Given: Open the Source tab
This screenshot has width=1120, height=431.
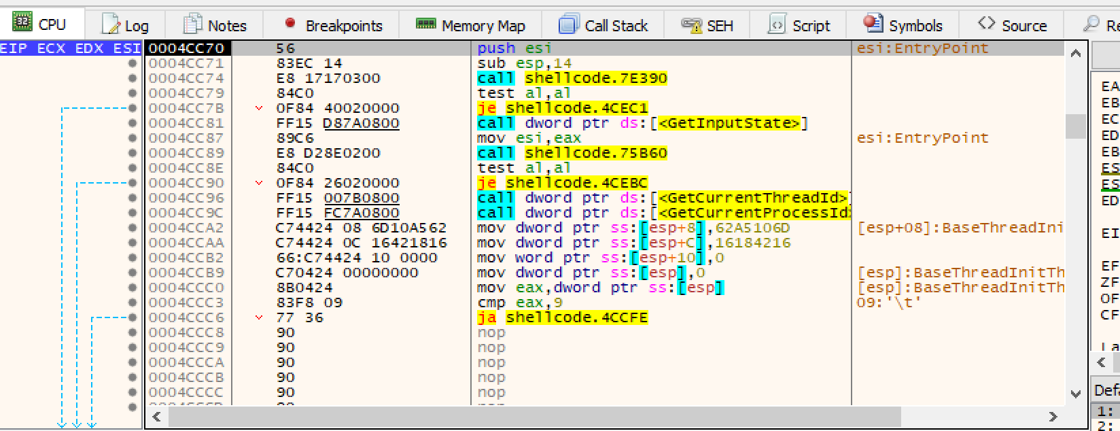Looking at the screenshot, I should coord(1013,26).
